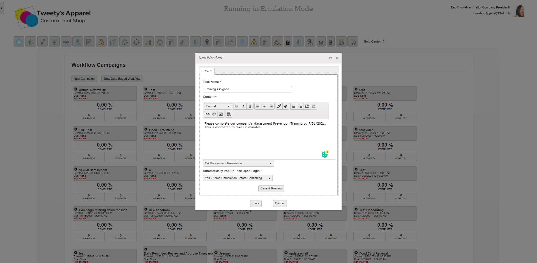Viewport: 537px width, 263px height.
Task: Remove link using unlink icon
Action: [x=214, y=114]
